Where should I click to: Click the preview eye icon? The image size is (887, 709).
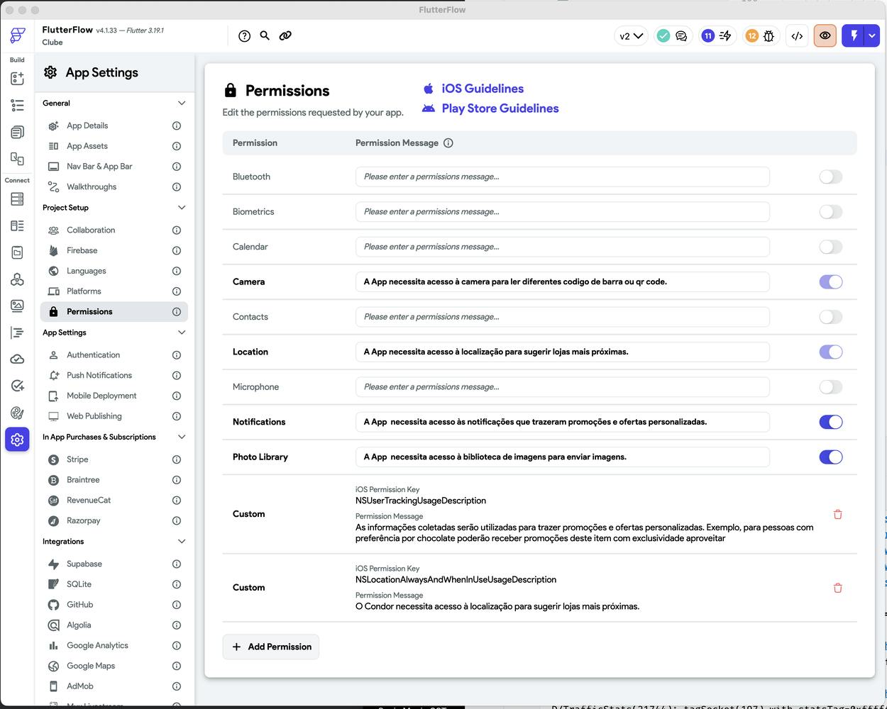tap(825, 35)
